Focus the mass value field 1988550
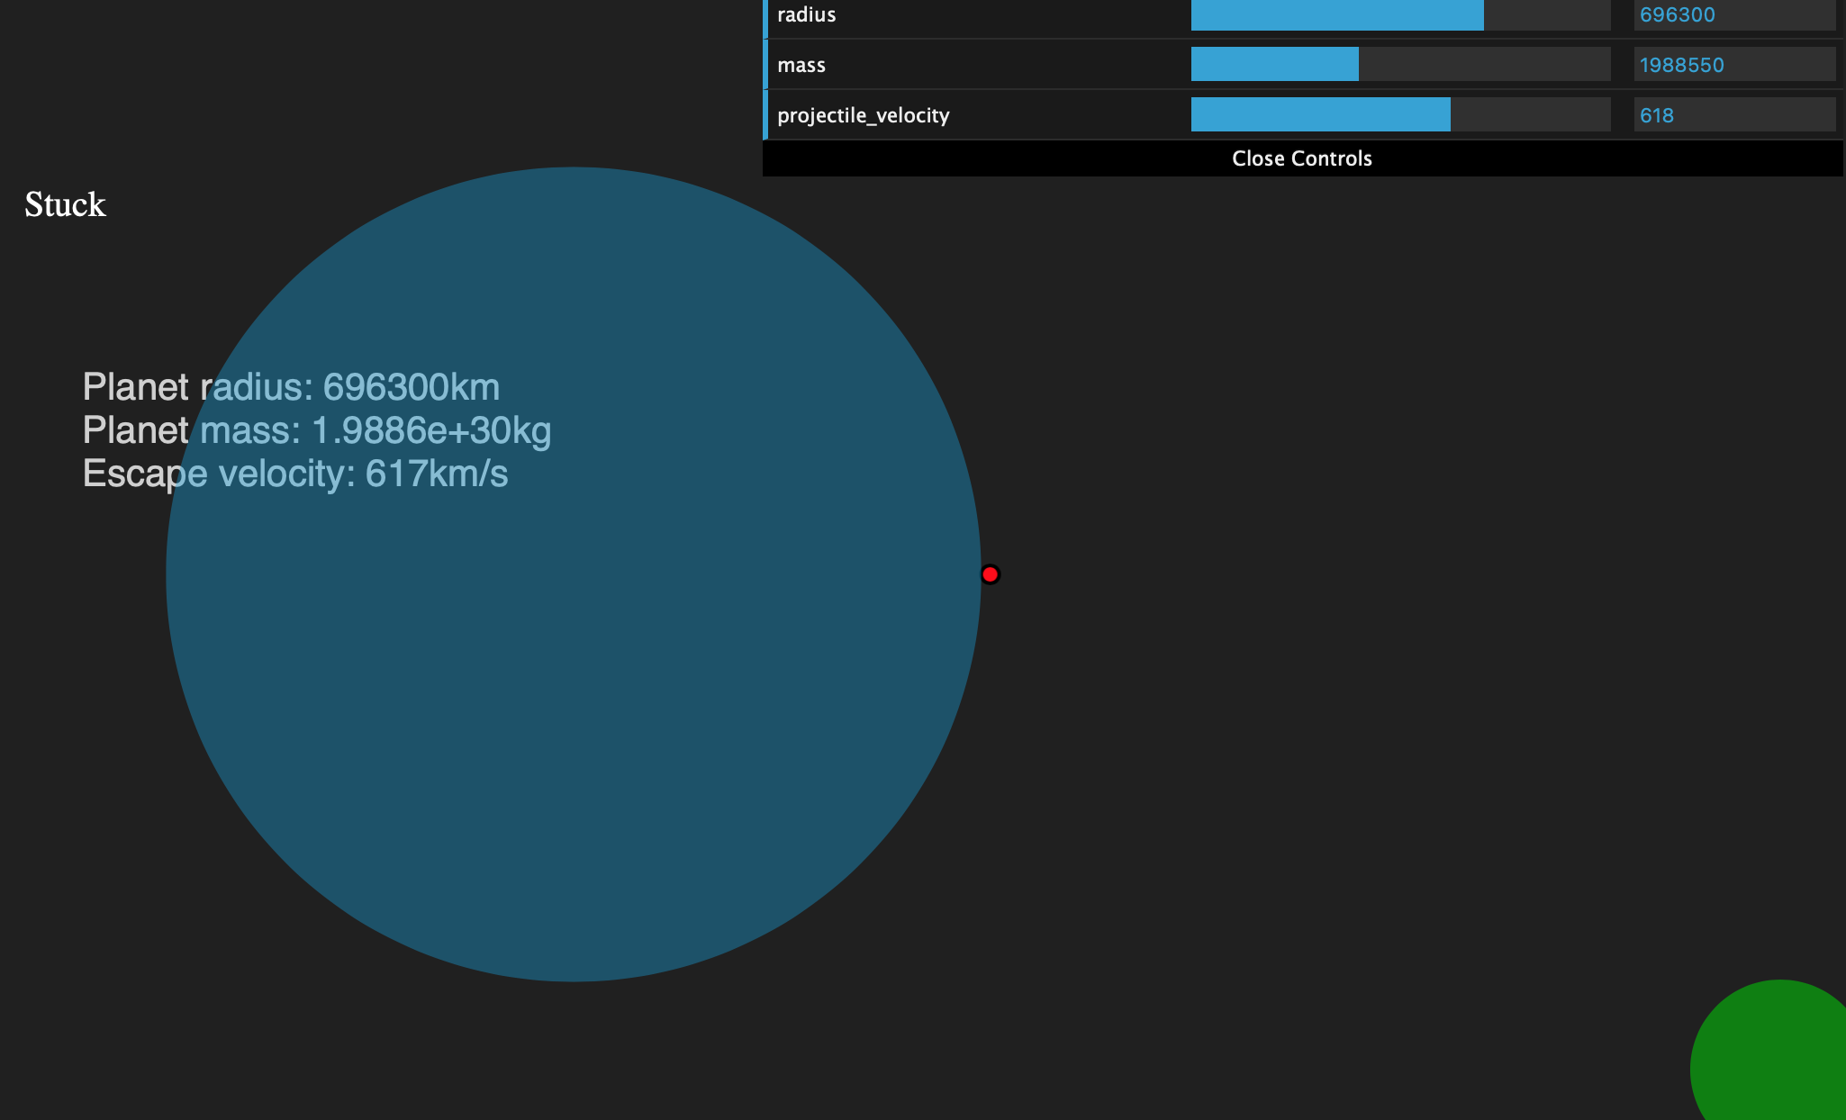This screenshot has height=1120, width=1846. (1733, 65)
